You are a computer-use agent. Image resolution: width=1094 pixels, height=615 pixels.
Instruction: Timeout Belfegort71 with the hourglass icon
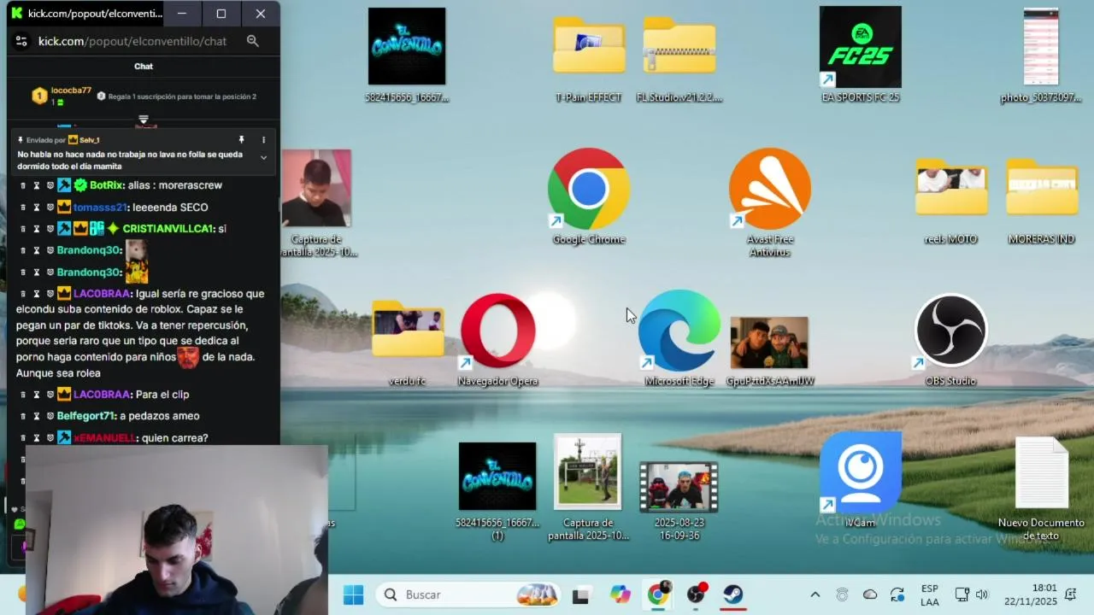pos(37,416)
